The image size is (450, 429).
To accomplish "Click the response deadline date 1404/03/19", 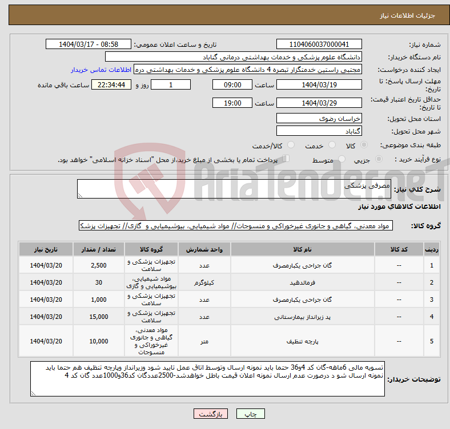I will point(319,84).
